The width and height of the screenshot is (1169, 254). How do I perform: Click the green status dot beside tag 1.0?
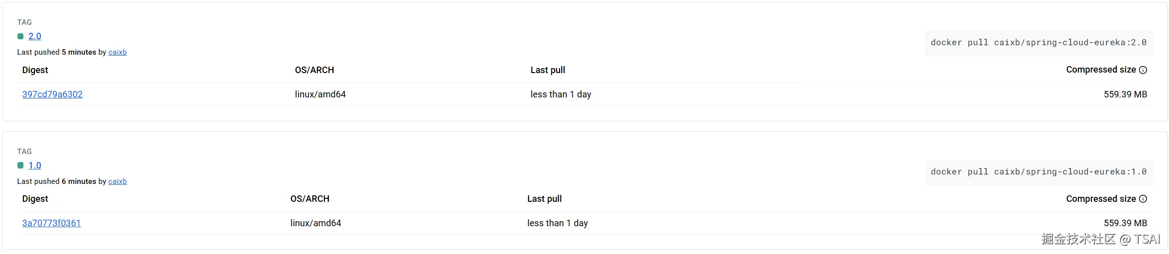coord(20,166)
